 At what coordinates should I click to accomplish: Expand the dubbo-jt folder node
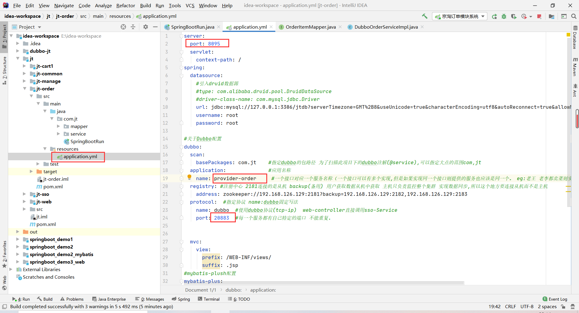18,51
